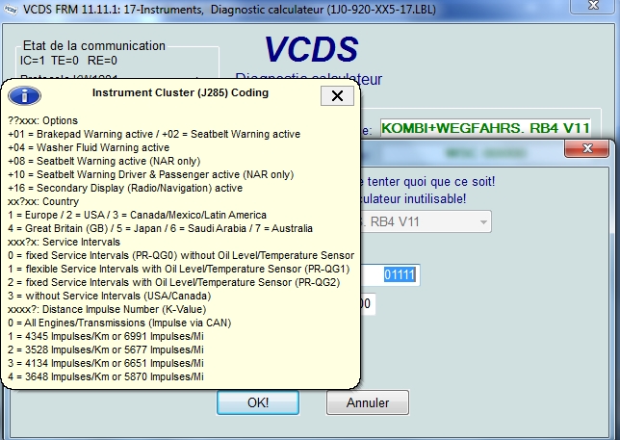Close the red recode dialog window
Screen dimensions: 620x440
[x=587, y=148]
